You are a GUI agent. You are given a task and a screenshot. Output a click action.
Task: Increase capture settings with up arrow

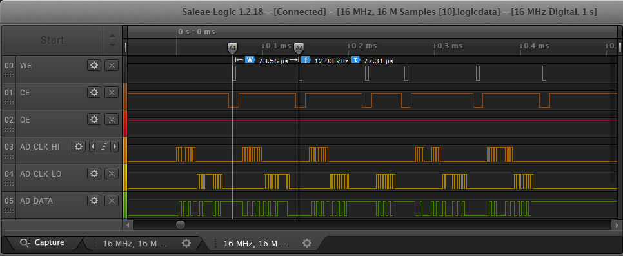[x=112, y=35]
